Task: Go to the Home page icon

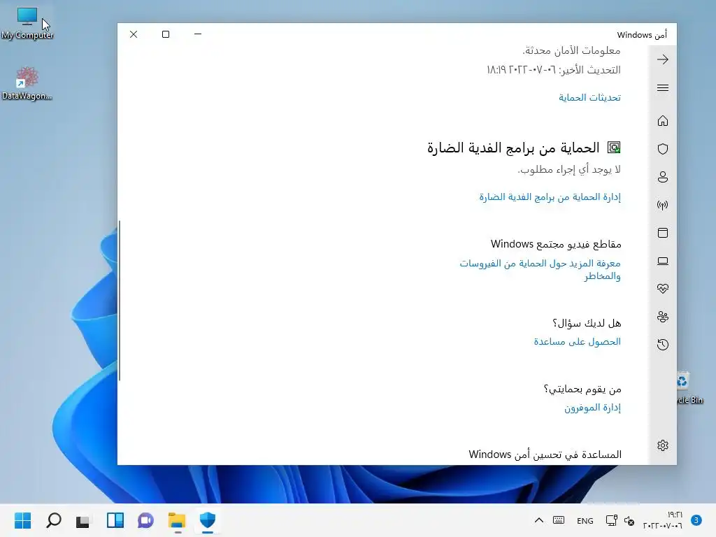Action: point(663,120)
